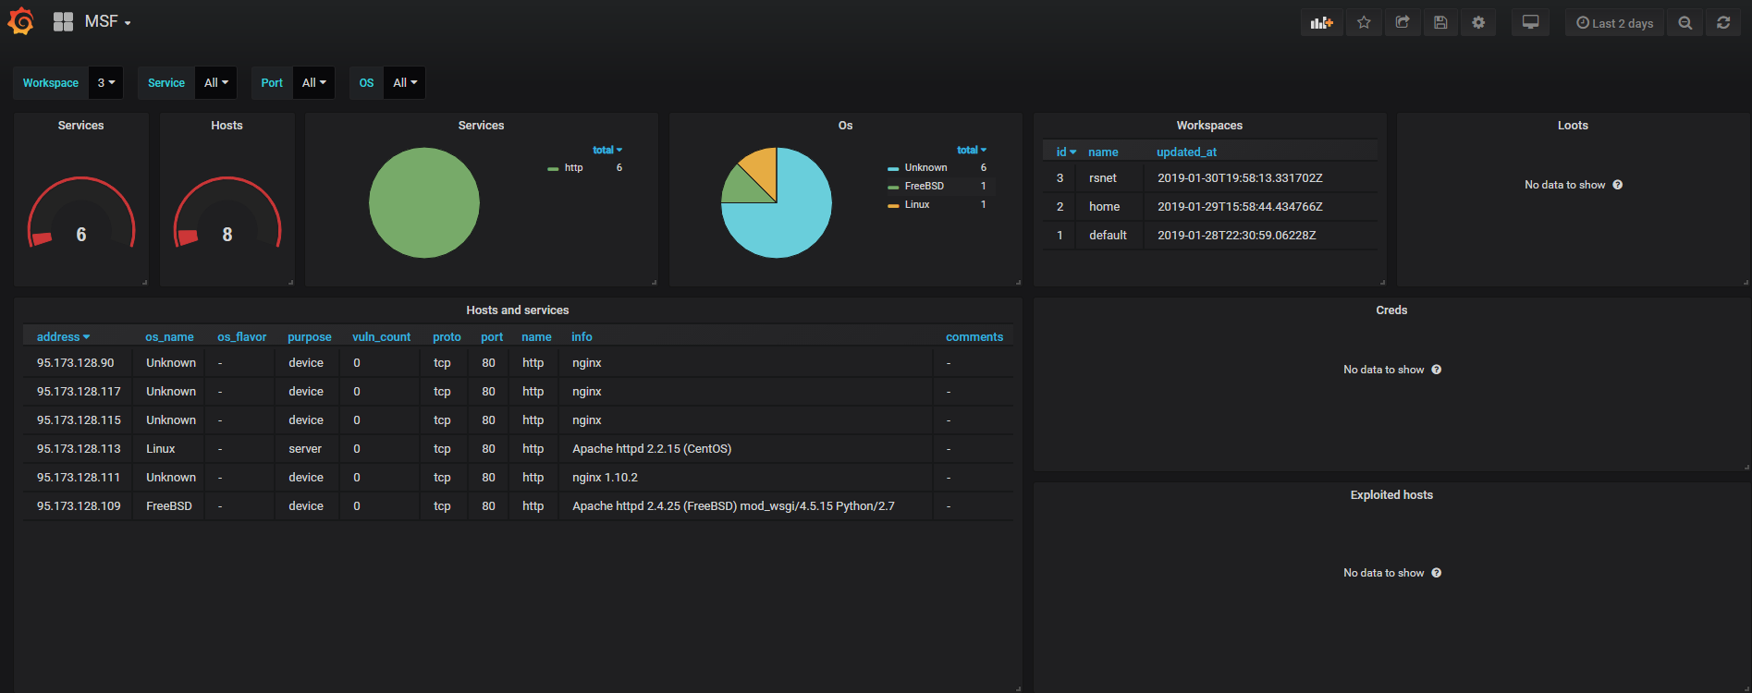Image resolution: width=1752 pixels, height=693 pixels.
Task: Open the Service filter dropdown
Action: click(x=215, y=83)
